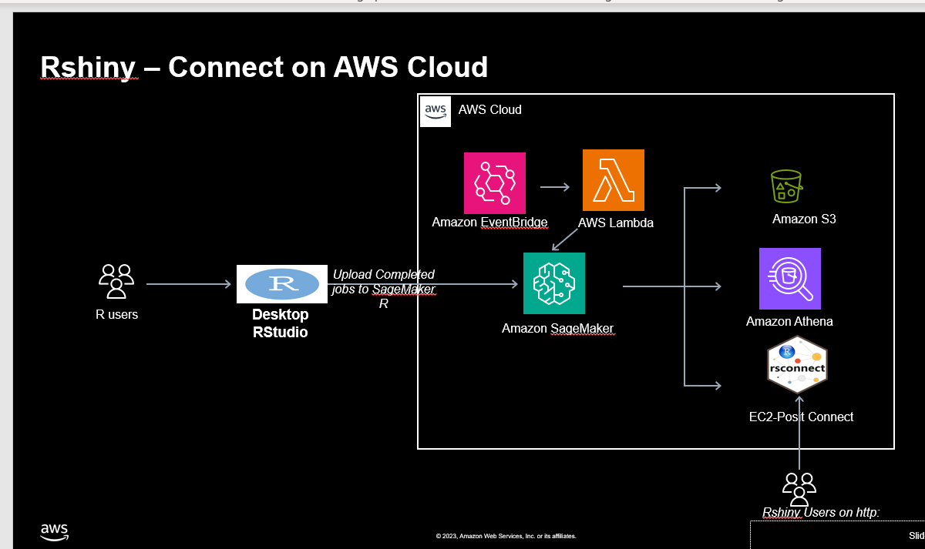Screen dimensions: 925x549
Task: Select the AWS logo in slide footer
Action: [x=54, y=532]
